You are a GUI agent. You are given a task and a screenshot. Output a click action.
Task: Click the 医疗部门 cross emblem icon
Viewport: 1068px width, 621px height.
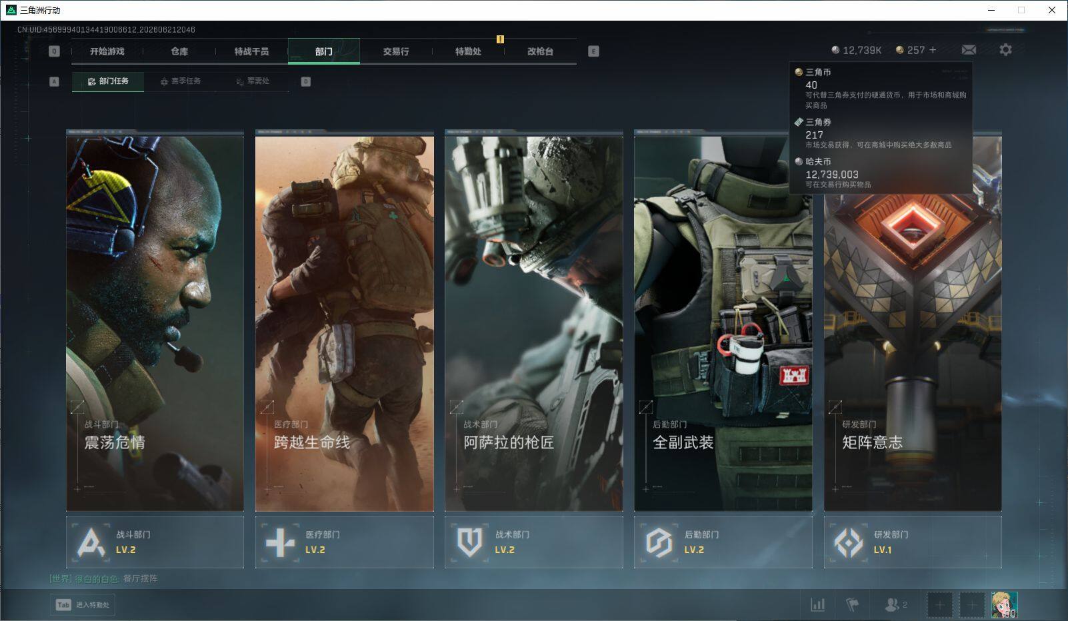[280, 542]
